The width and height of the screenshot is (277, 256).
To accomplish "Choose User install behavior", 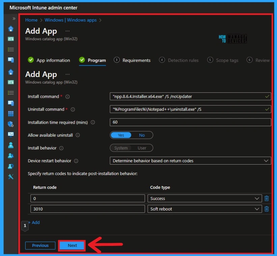I will [142, 148].
